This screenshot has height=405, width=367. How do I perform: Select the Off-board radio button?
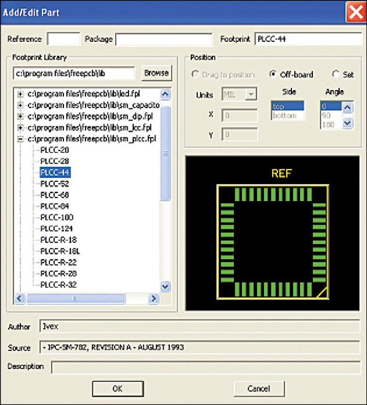click(273, 74)
